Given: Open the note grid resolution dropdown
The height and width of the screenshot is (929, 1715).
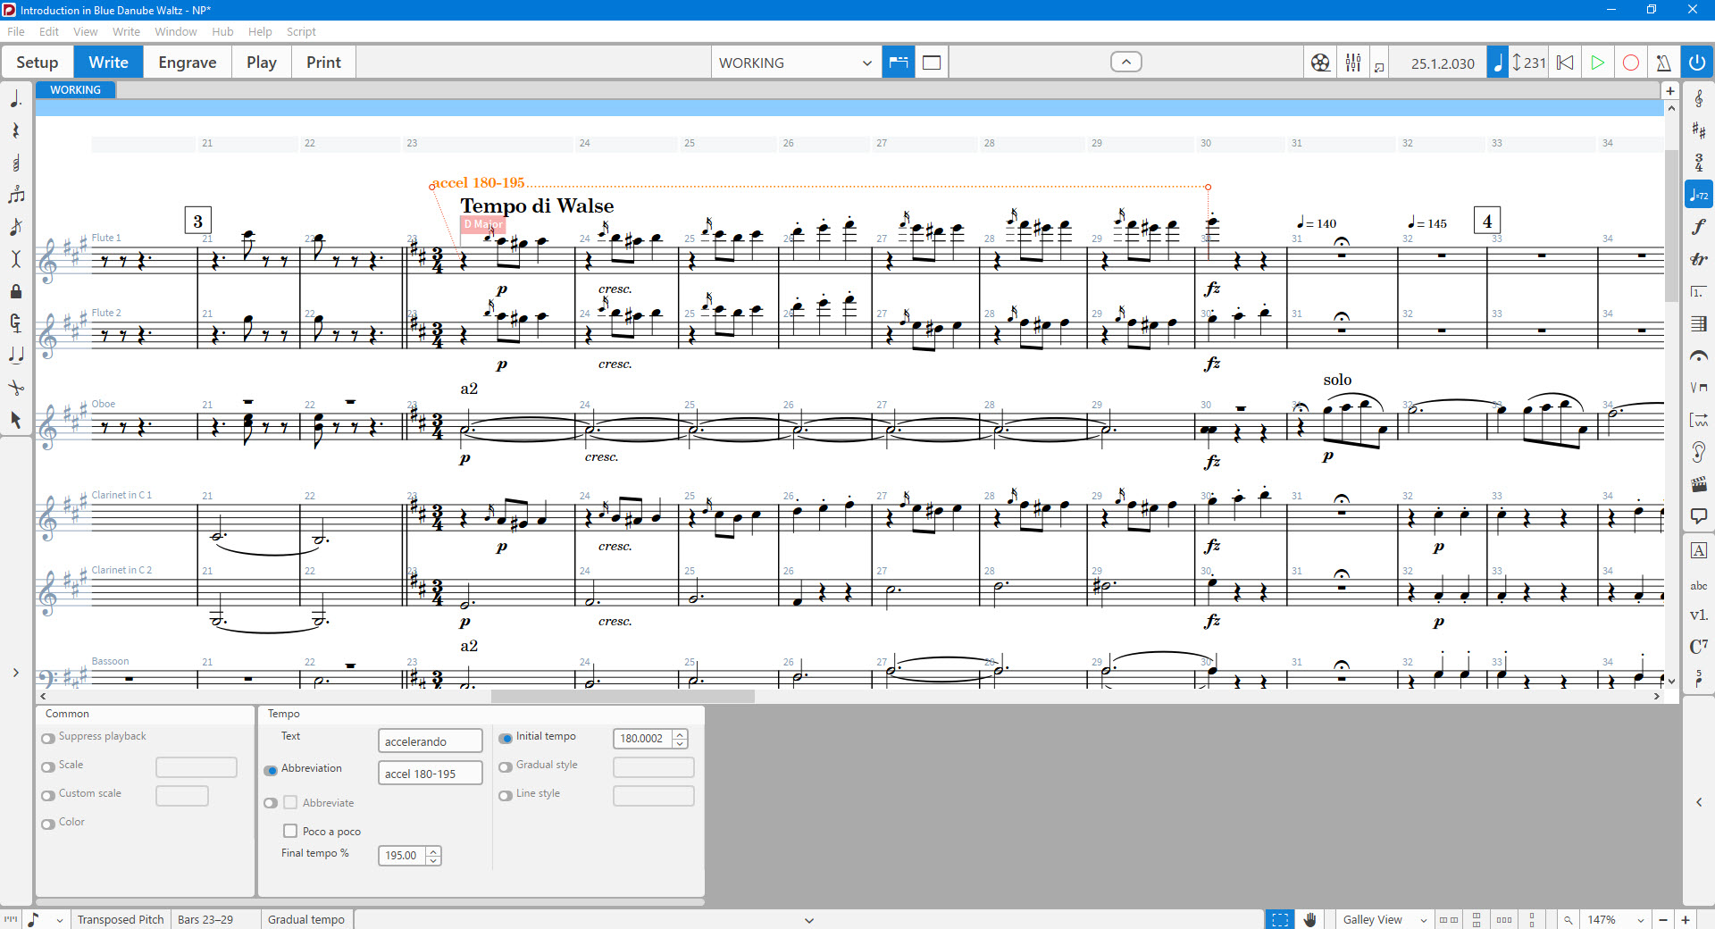Looking at the screenshot, I should coord(46,919).
